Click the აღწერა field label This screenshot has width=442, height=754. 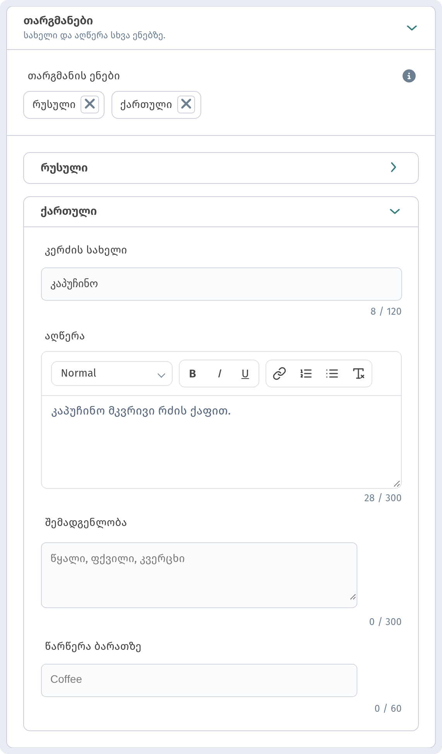tap(65, 336)
